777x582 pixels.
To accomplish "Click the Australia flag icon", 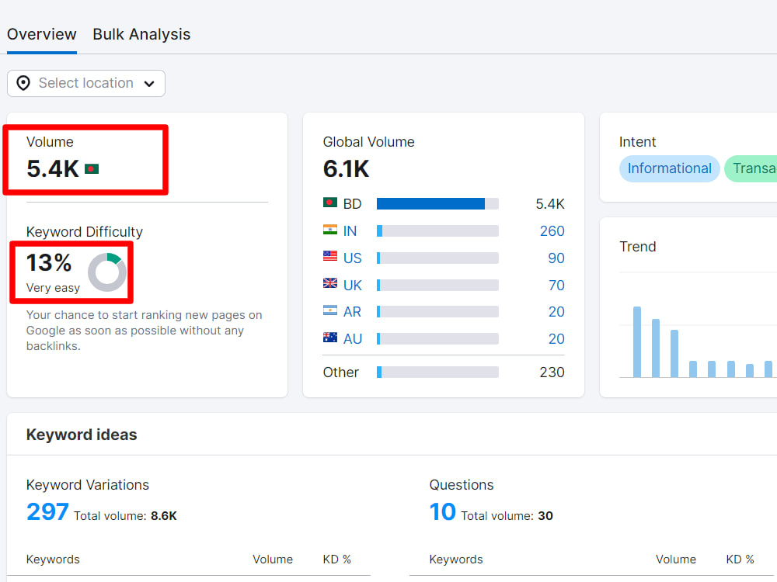I will [x=330, y=338].
